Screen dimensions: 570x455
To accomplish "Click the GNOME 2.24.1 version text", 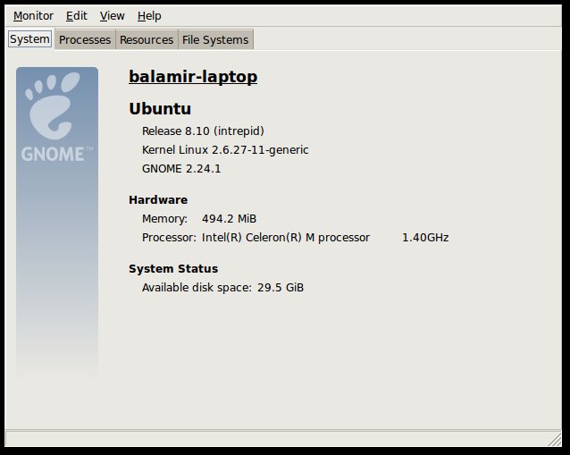I will pos(181,169).
